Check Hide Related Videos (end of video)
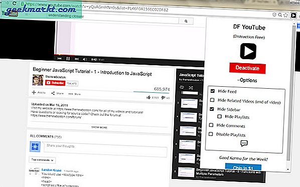 212,100
